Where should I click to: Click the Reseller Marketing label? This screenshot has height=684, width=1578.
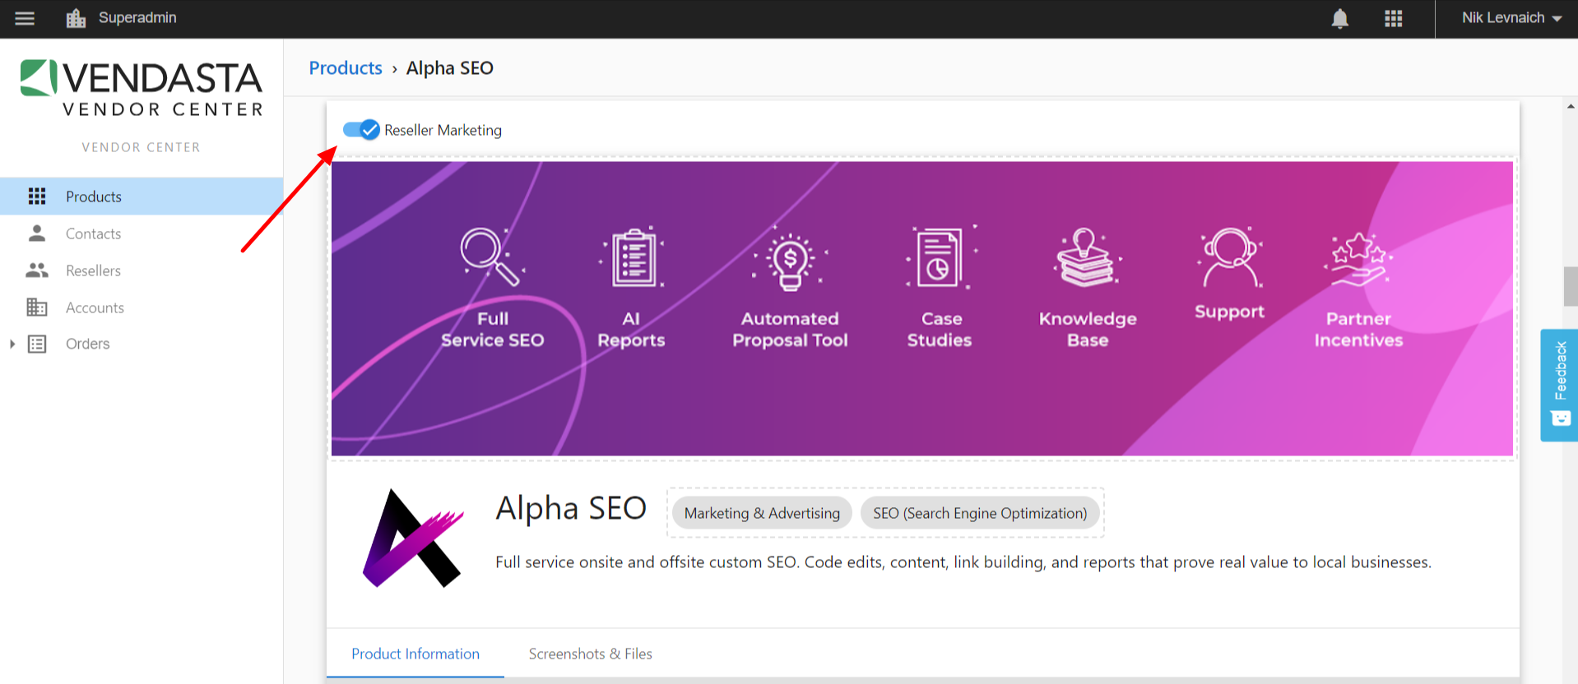pyautogui.click(x=443, y=130)
